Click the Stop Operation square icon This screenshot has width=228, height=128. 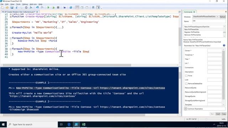[x=58, y=7]
